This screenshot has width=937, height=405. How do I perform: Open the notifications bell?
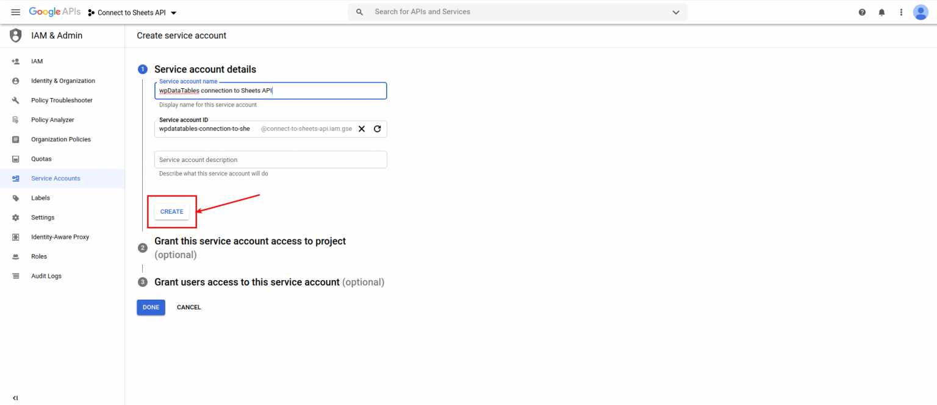881,12
